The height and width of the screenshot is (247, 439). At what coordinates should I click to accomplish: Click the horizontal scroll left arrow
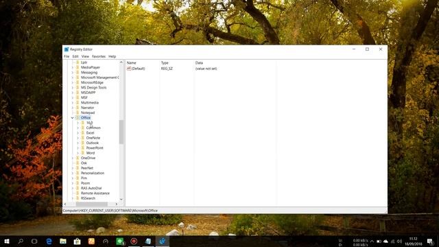(65, 204)
